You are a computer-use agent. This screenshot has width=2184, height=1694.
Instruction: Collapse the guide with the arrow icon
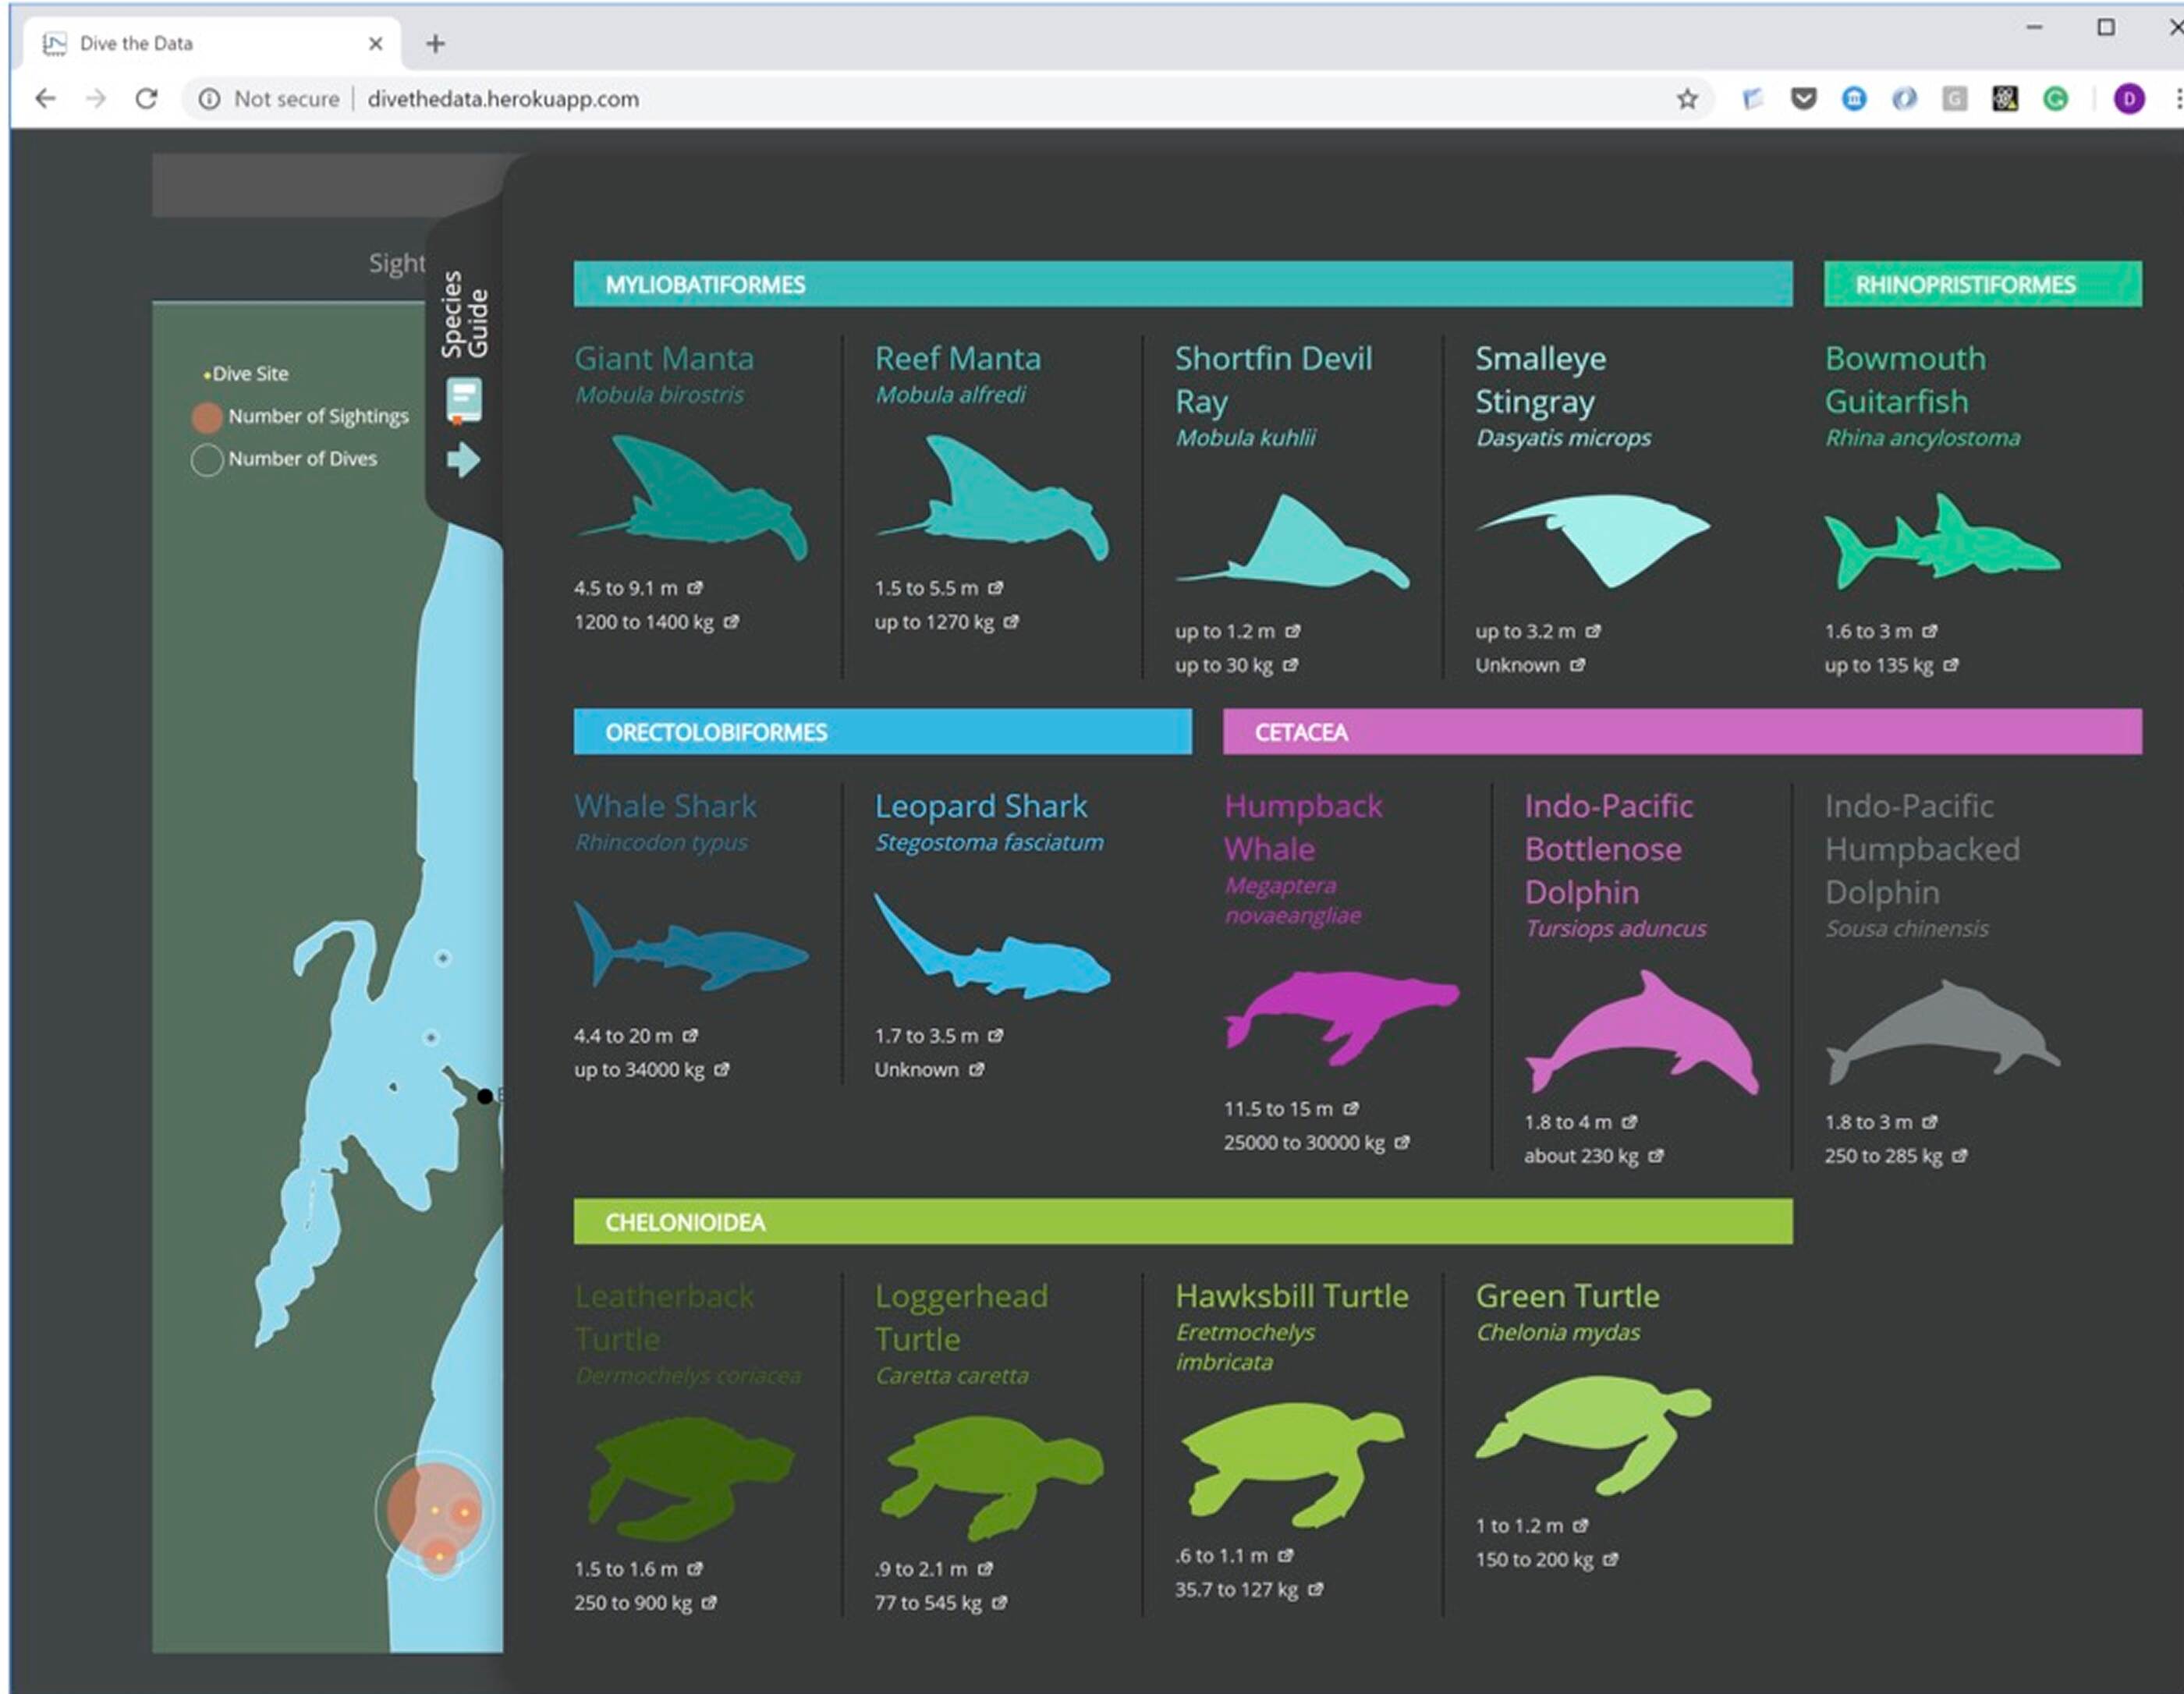pyautogui.click(x=463, y=460)
